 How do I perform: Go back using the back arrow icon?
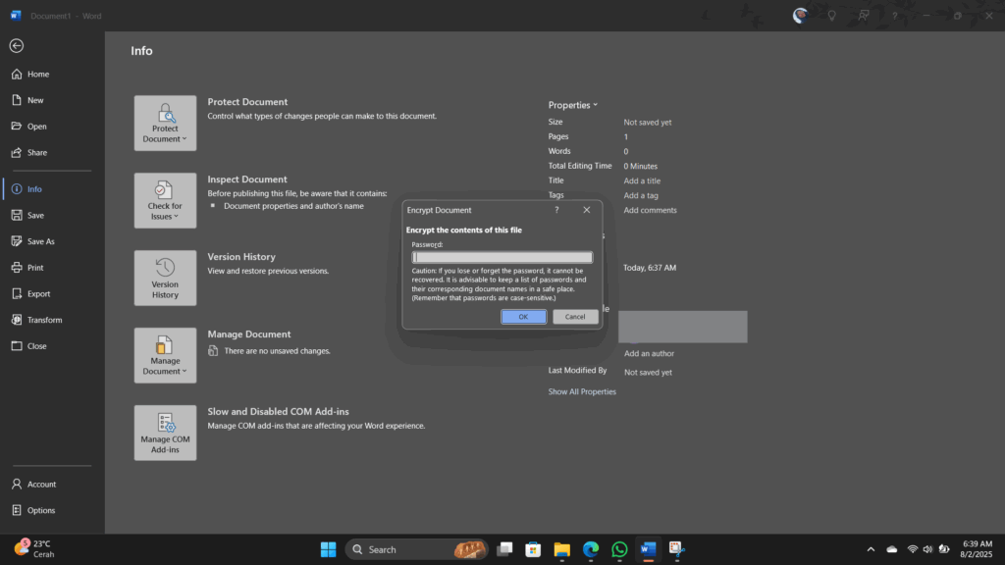tap(17, 45)
